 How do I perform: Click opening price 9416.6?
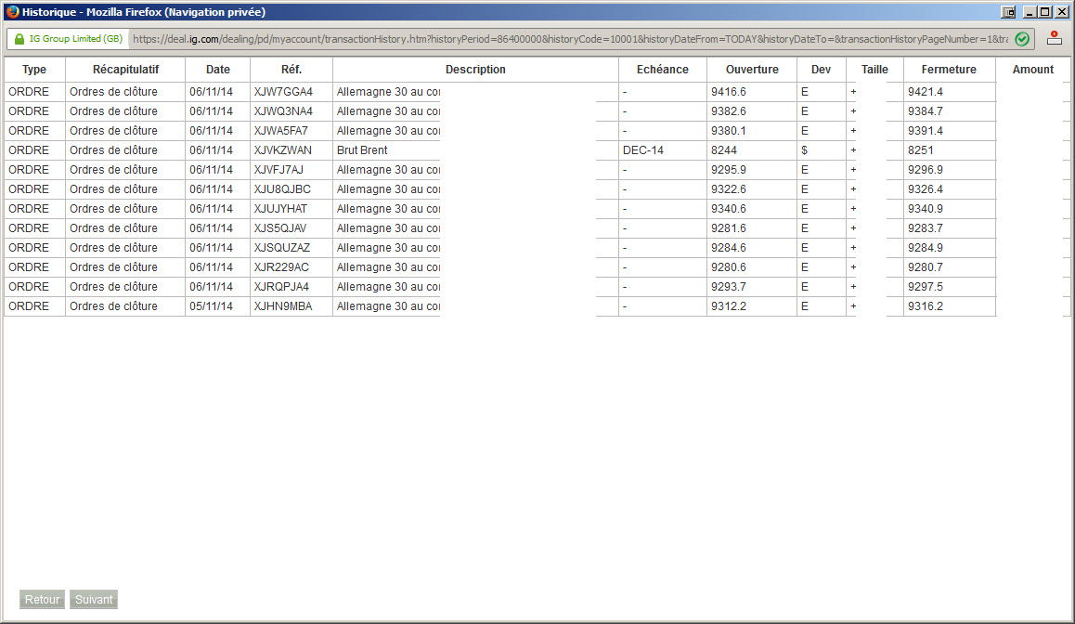coord(728,92)
